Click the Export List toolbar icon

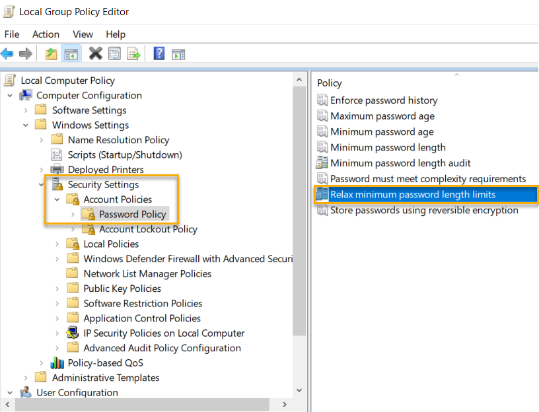pyautogui.click(x=134, y=53)
